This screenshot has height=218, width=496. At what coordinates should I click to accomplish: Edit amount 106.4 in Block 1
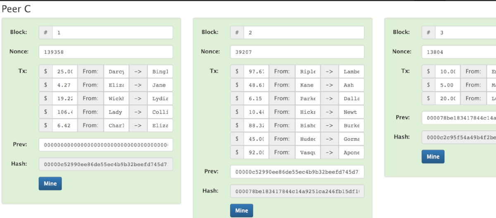(x=65, y=112)
